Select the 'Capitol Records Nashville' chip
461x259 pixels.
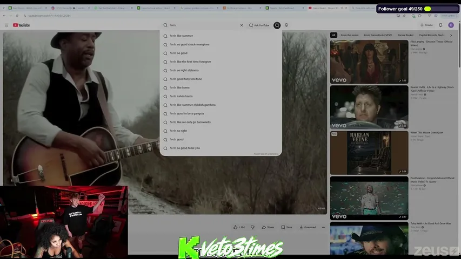(x=431, y=35)
